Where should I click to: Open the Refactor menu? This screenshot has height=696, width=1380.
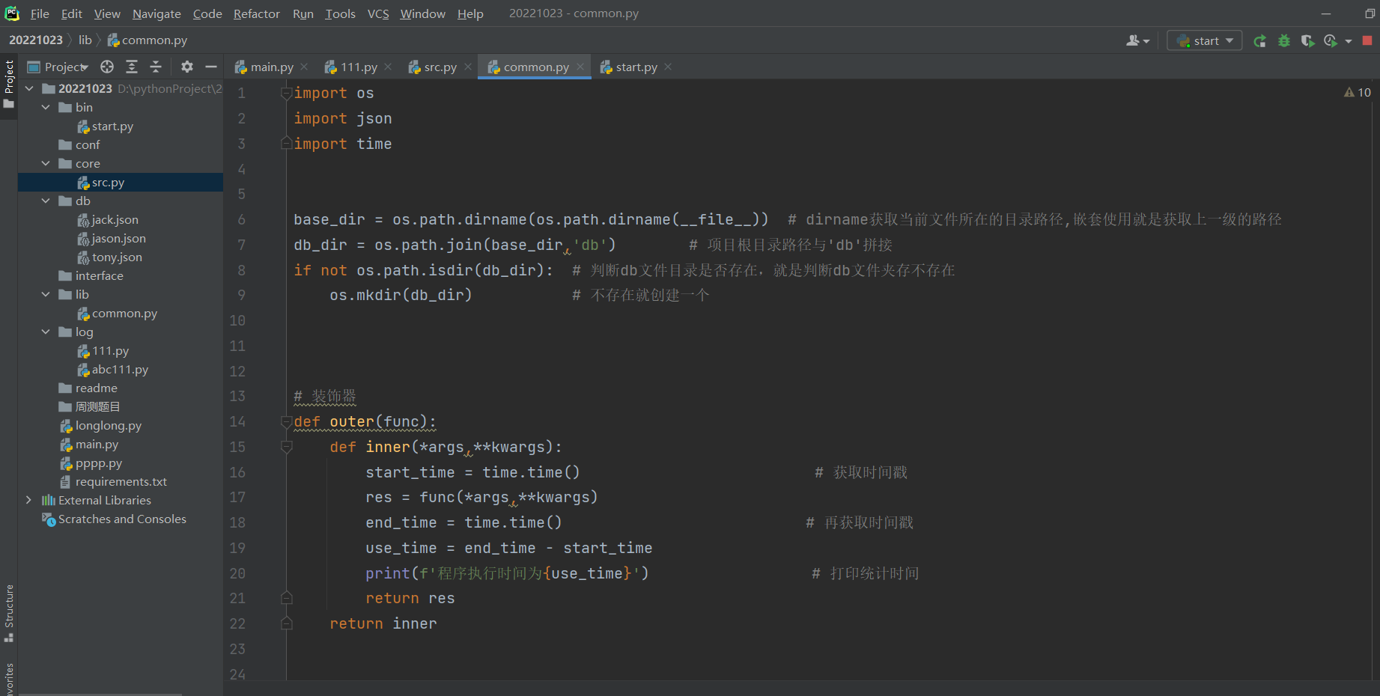click(x=256, y=13)
